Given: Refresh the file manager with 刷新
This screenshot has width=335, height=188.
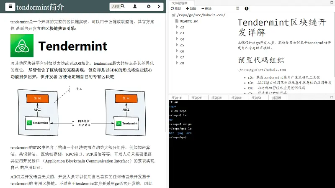Looking at the screenshot, I should pyautogui.click(x=176, y=8).
